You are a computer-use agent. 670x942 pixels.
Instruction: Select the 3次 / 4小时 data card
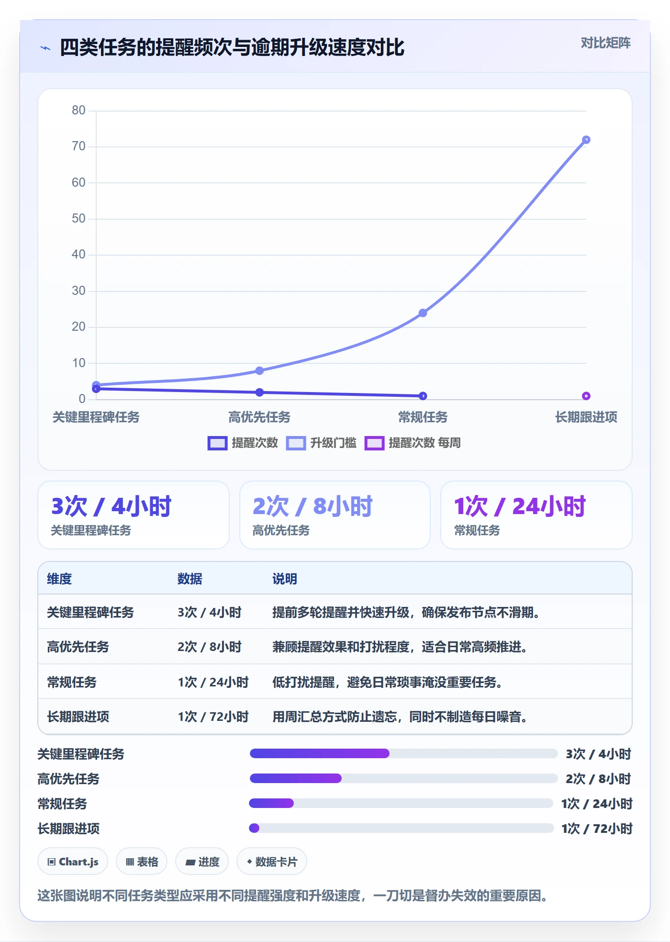[x=134, y=515]
